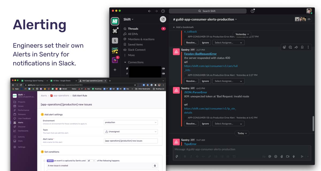The height and width of the screenshot is (171, 321).
Task: Collapse the Connections section in sidebar
Action: pyautogui.click(x=125, y=62)
